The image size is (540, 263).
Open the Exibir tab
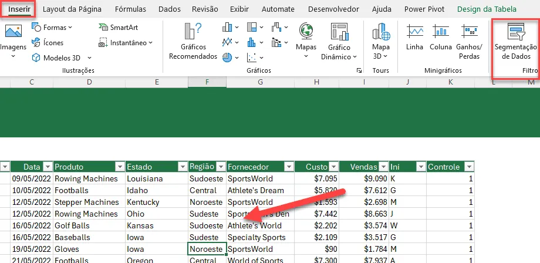(239, 9)
